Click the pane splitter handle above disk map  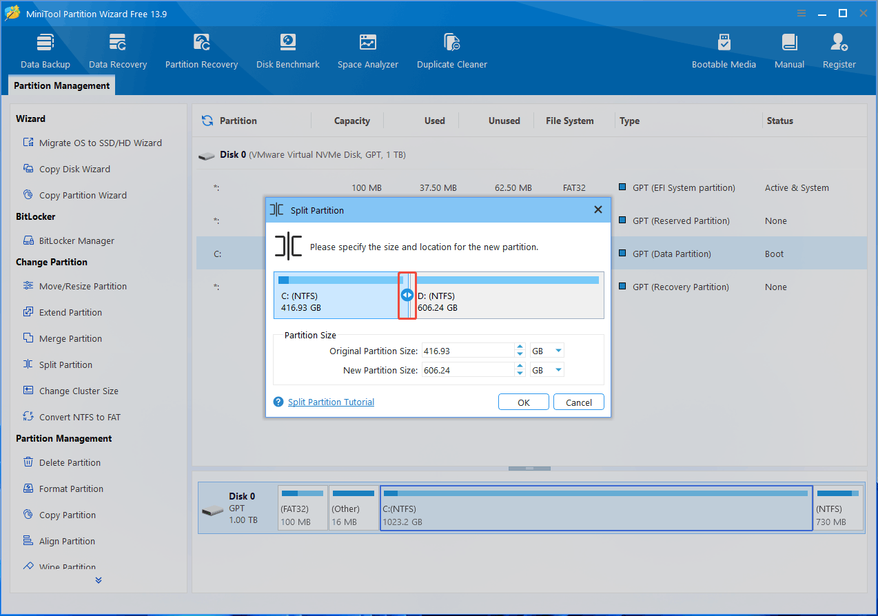(x=529, y=469)
